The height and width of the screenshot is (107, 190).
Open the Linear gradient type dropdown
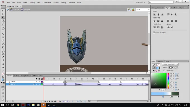pos(177,64)
